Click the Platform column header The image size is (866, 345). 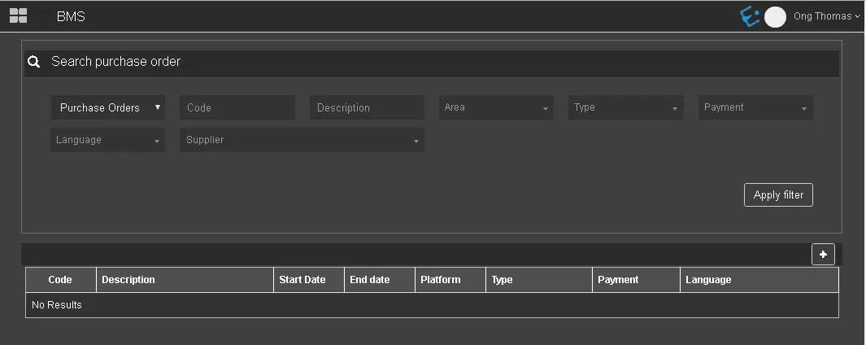(x=441, y=280)
